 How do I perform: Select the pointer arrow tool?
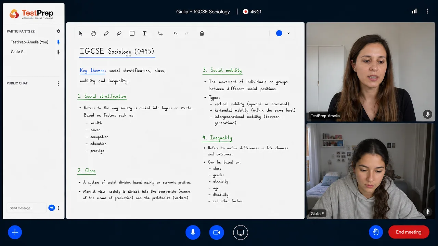click(x=81, y=33)
